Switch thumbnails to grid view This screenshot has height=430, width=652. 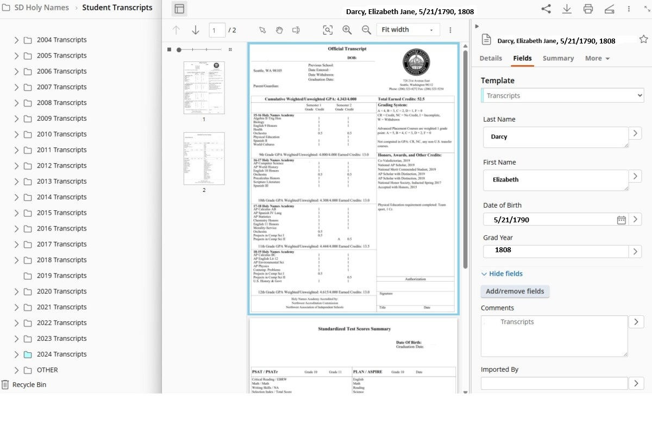click(230, 49)
